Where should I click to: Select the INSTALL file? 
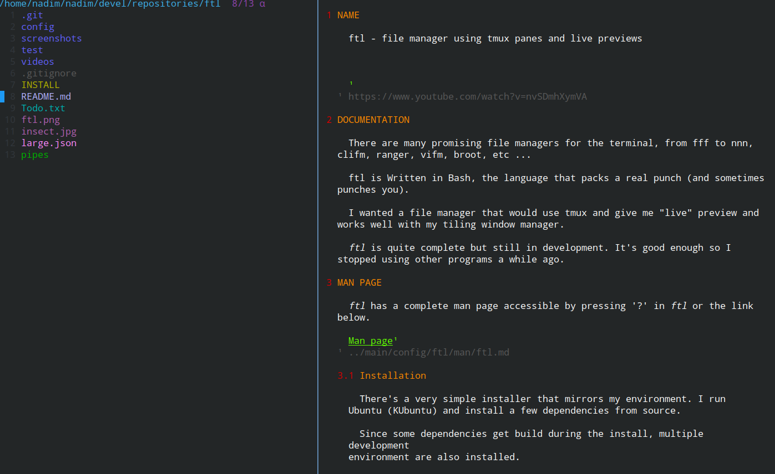click(x=40, y=85)
